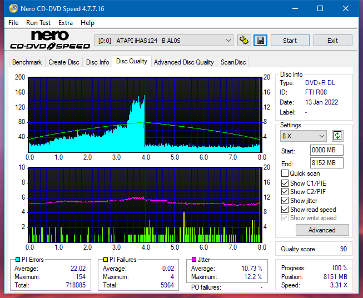Switch to the ScanDisc tab
The width and height of the screenshot is (363, 298).
click(233, 62)
